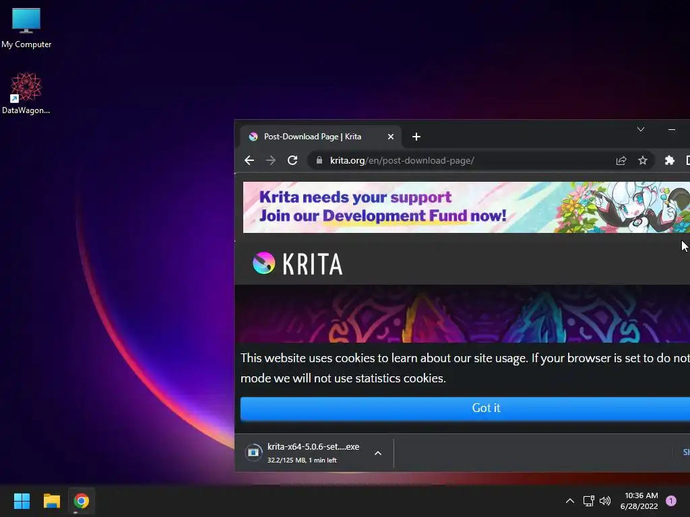The width and height of the screenshot is (690, 517).
Task: Click the krita setup download file icon
Action: (x=253, y=452)
